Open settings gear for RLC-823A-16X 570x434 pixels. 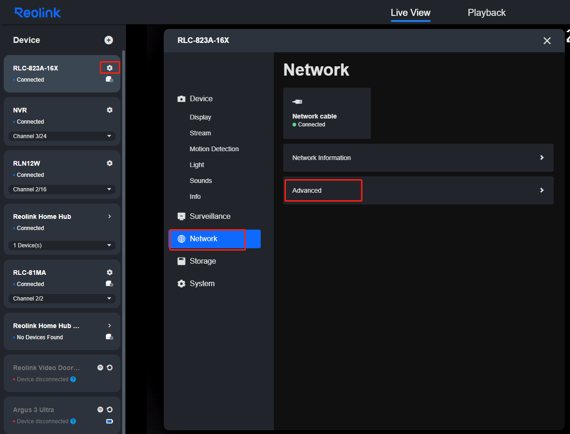(110, 68)
